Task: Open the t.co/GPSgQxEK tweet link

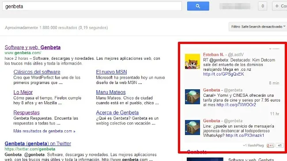Action: (x=223, y=74)
